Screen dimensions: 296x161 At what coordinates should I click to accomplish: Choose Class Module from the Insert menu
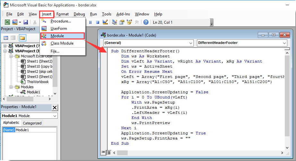point(62,43)
